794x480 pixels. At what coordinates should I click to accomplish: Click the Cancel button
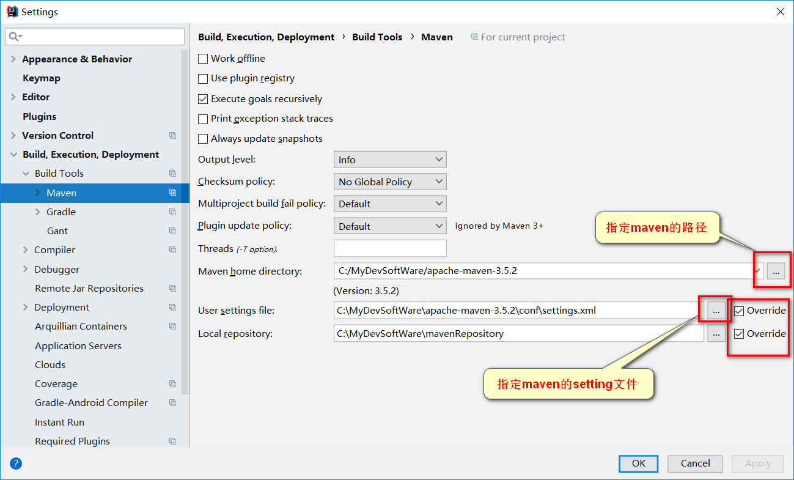(x=695, y=463)
